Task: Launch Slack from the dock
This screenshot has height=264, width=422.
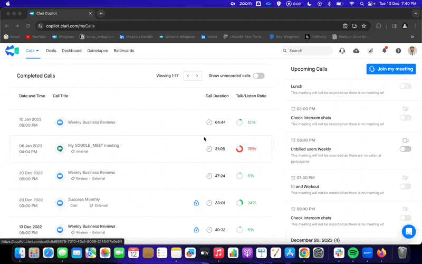Action: click(x=339, y=253)
